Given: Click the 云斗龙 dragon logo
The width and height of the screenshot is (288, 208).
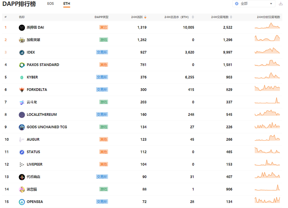Looking at the screenshot, I should click(22, 102).
